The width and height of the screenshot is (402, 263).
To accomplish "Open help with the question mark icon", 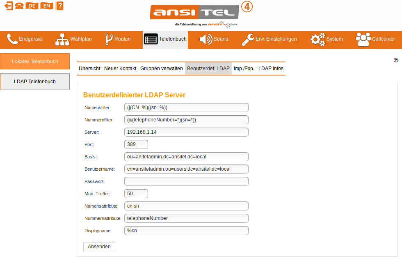I will pos(59,6).
